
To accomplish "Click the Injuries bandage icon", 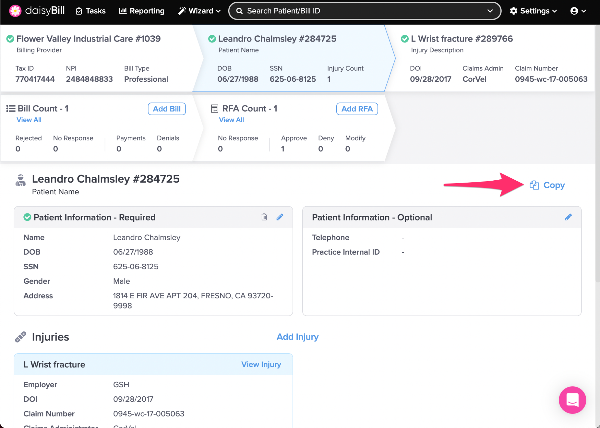I will point(21,337).
